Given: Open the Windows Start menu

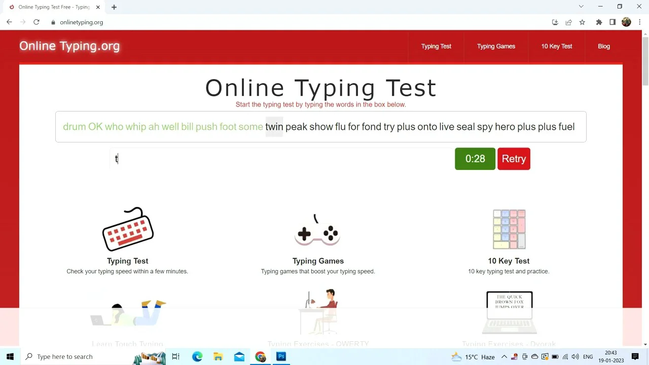Looking at the screenshot, I should pyautogui.click(x=10, y=356).
